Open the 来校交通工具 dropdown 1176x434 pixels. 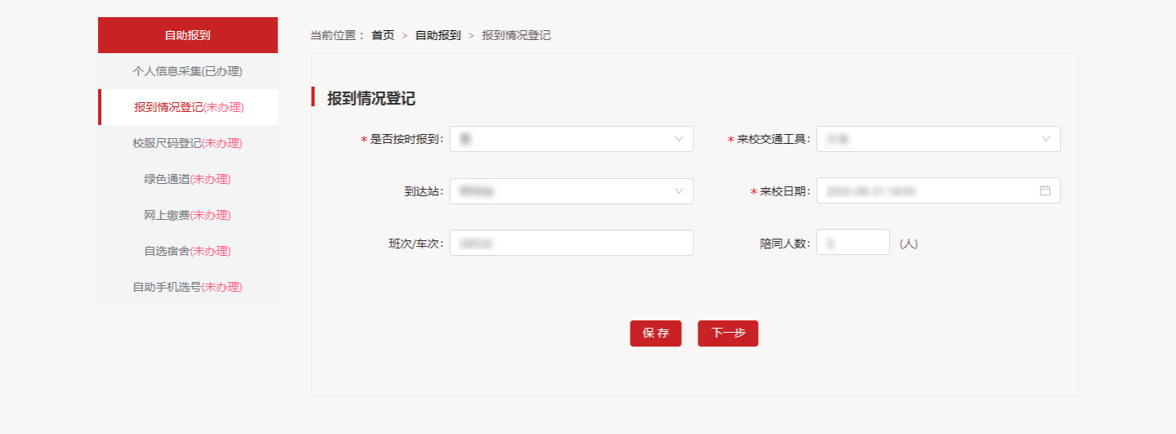(x=937, y=139)
